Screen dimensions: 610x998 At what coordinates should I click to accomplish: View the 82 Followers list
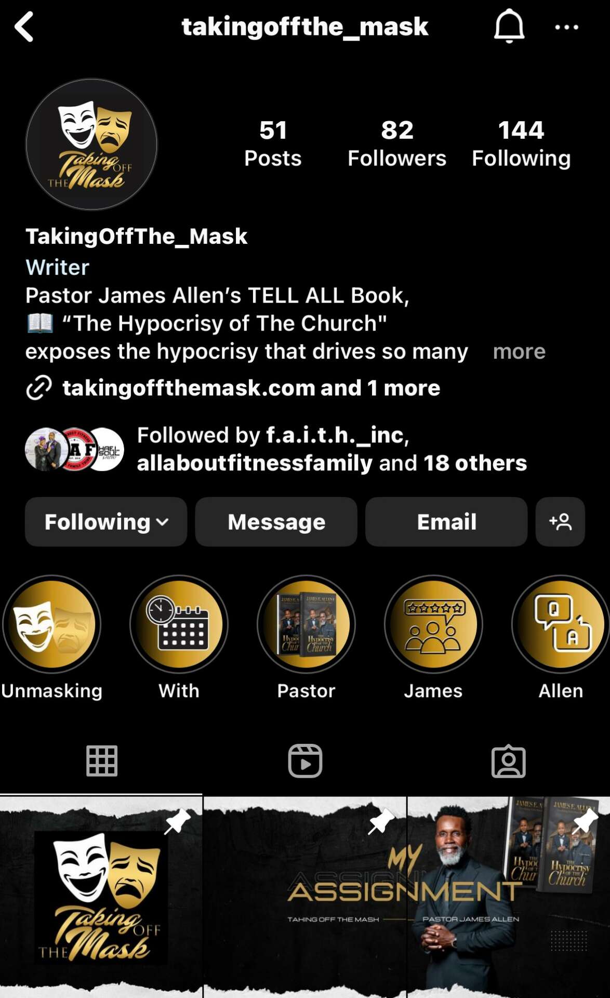click(x=397, y=144)
